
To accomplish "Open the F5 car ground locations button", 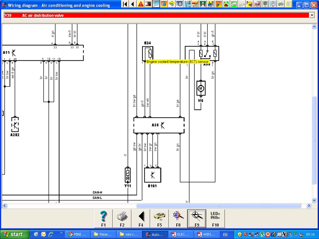I will click(x=159, y=218).
